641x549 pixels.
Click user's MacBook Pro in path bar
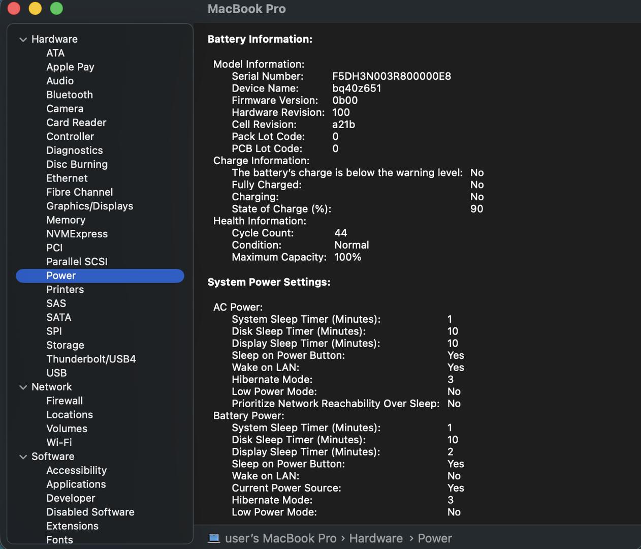[x=280, y=538]
